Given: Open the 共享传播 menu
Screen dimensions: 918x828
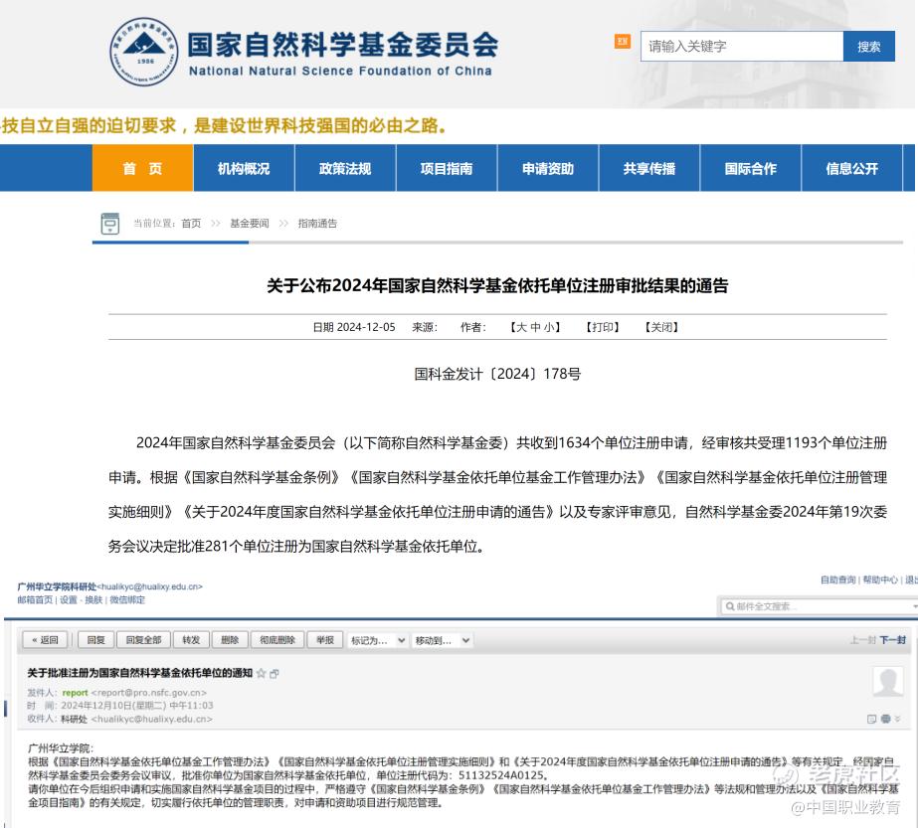Looking at the screenshot, I should click(x=649, y=169).
